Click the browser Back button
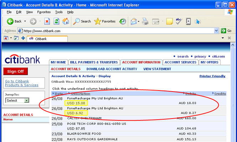The height and width of the screenshot is (142, 237). [x=14, y=21]
